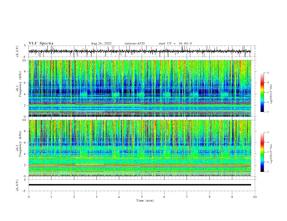Click the 'VLF Spectra' title text

click(41, 43)
